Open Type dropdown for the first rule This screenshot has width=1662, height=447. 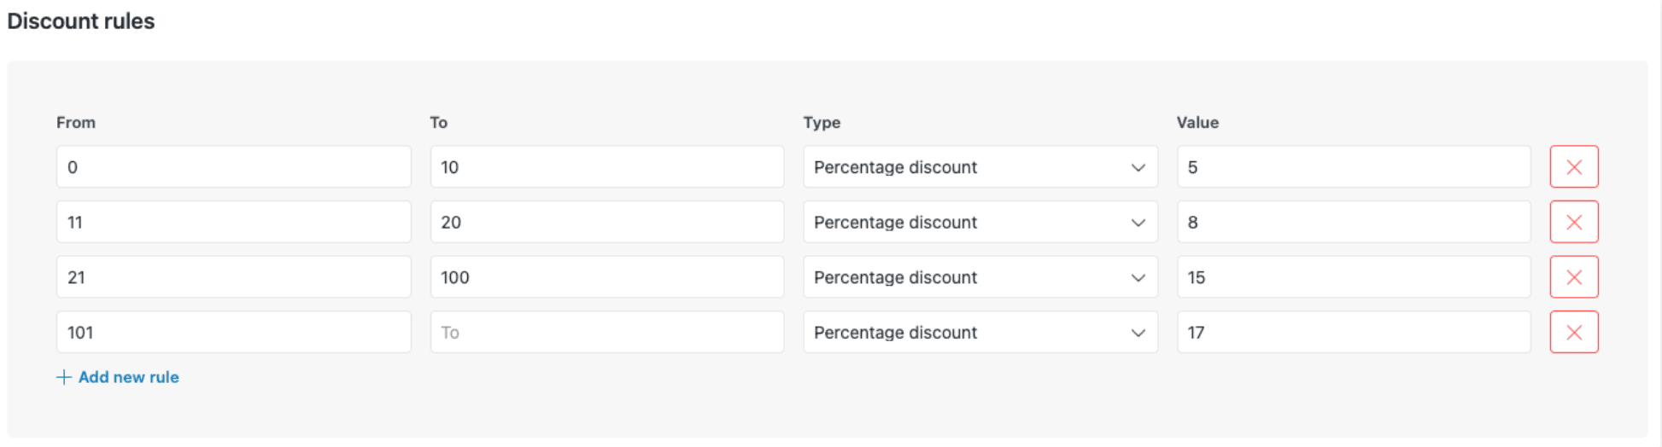point(980,167)
